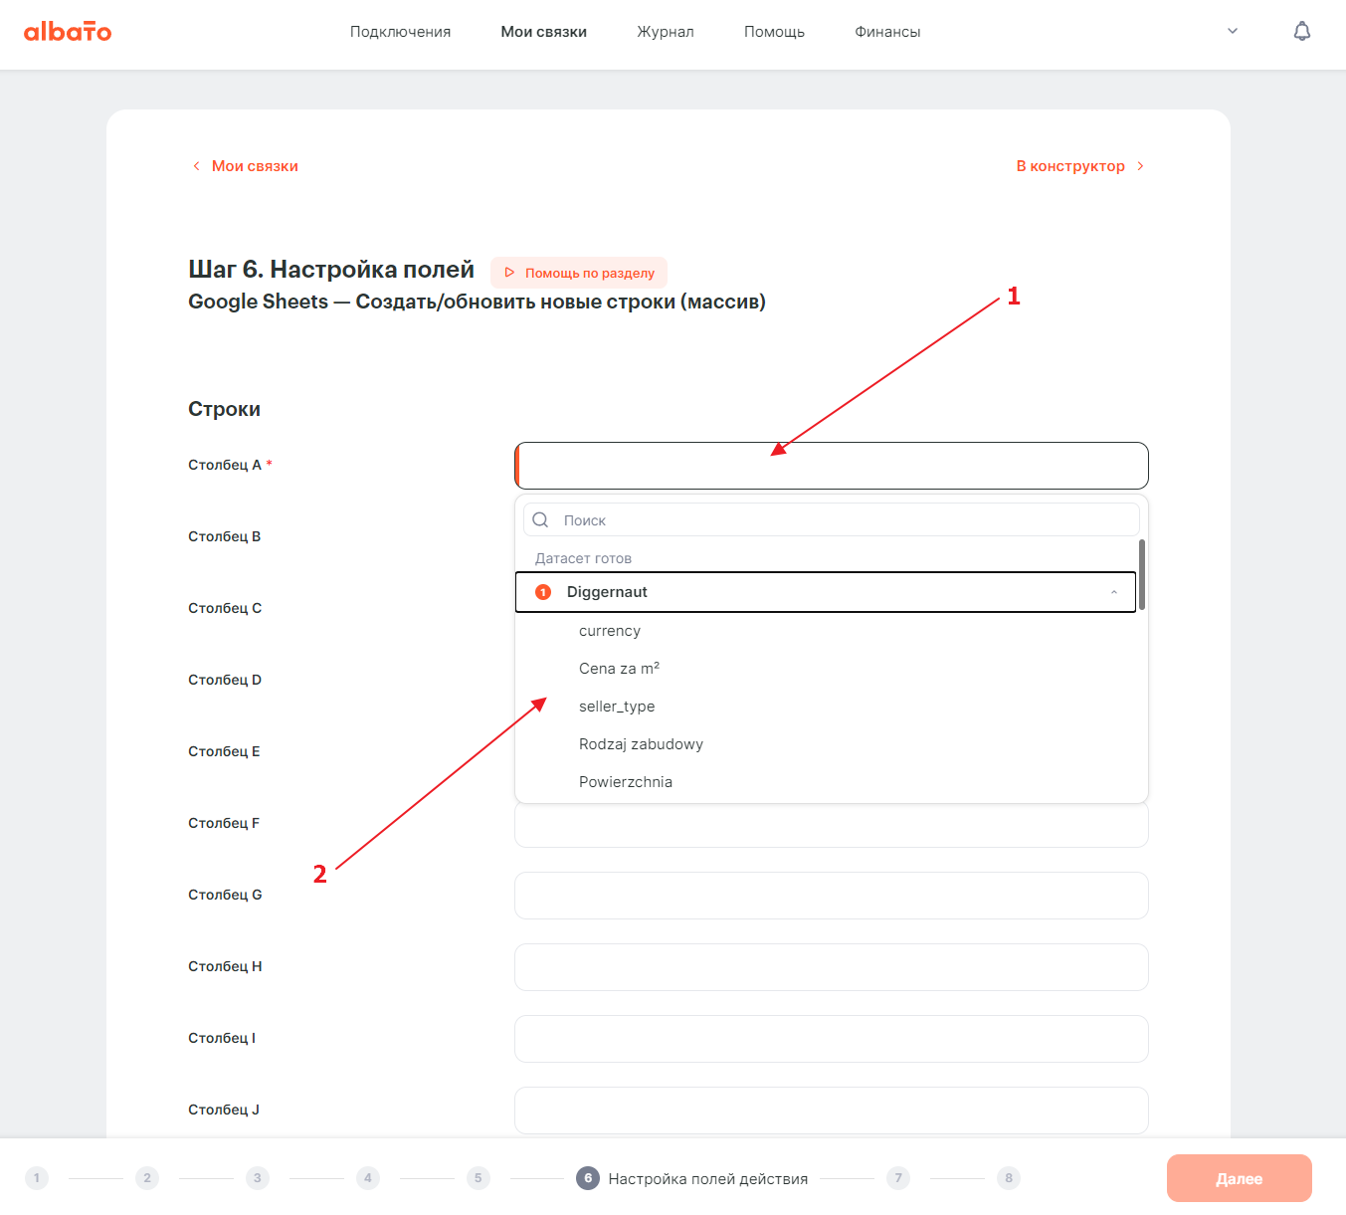Select the Powierzchnia option
The height and width of the screenshot is (1215, 1346).
[626, 782]
